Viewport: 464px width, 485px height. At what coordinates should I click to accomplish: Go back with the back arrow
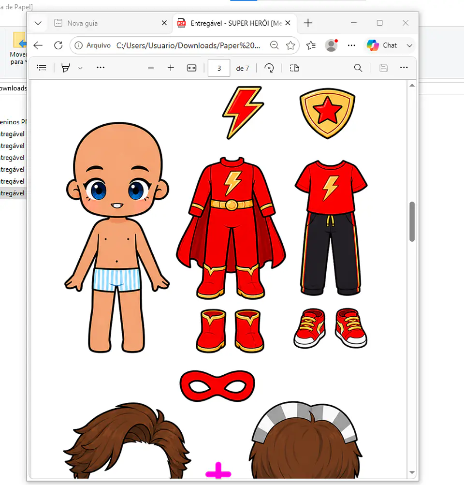click(38, 45)
